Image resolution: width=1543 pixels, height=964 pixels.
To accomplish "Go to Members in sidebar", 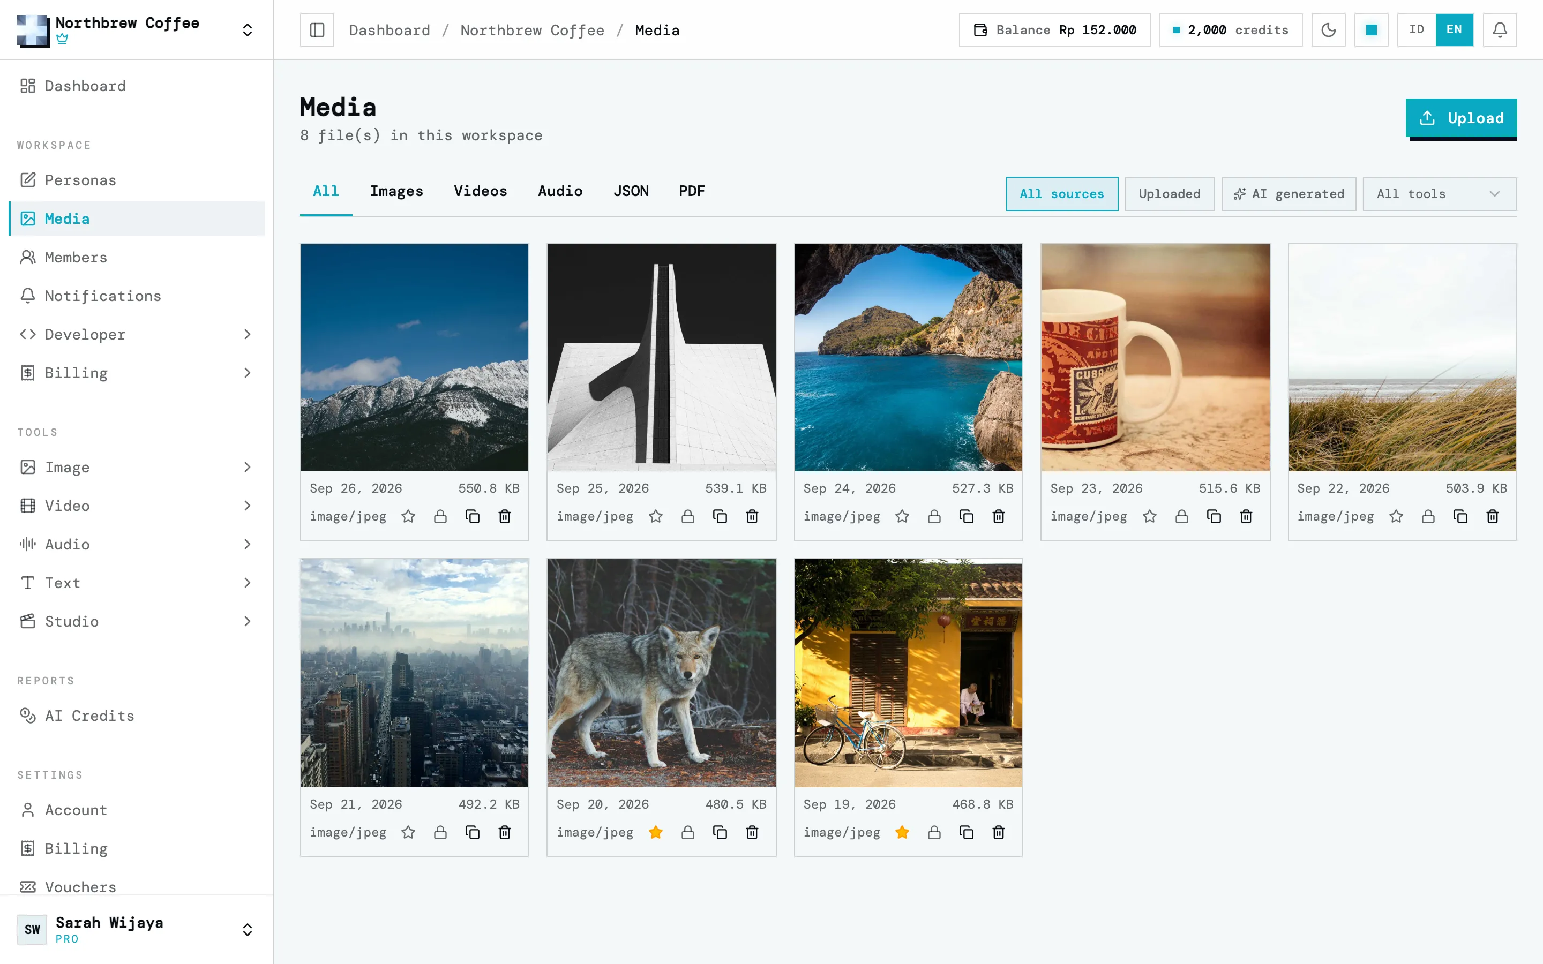I will coord(137,258).
